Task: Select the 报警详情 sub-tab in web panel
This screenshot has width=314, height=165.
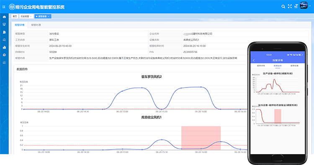Action: (19, 25)
